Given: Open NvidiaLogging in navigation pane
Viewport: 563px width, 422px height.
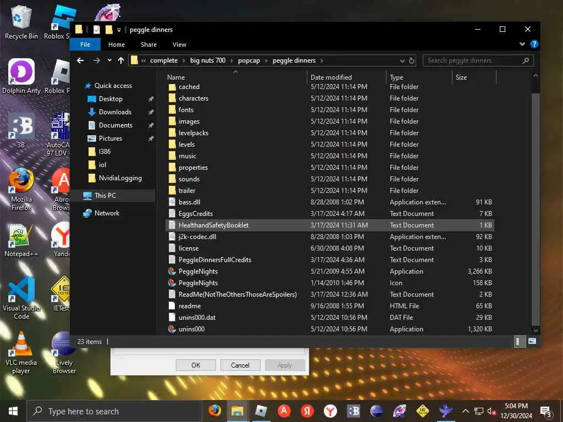Looking at the screenshot, I should tap(120, 178).
